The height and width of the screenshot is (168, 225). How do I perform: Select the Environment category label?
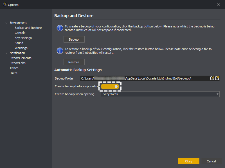click(x=18, y=23)
